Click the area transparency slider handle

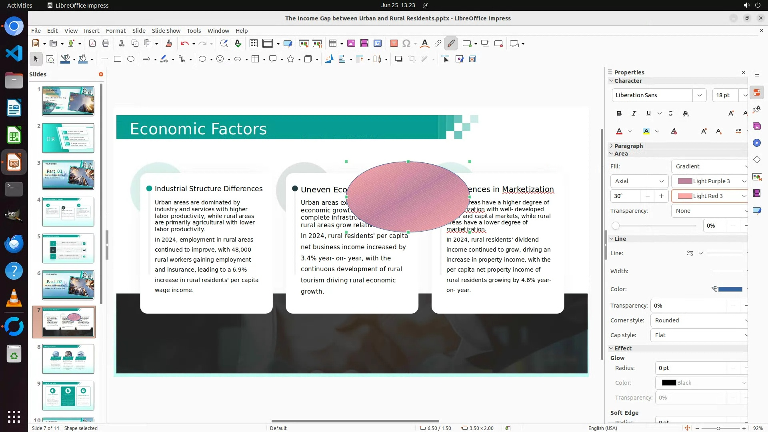point(616,226)
